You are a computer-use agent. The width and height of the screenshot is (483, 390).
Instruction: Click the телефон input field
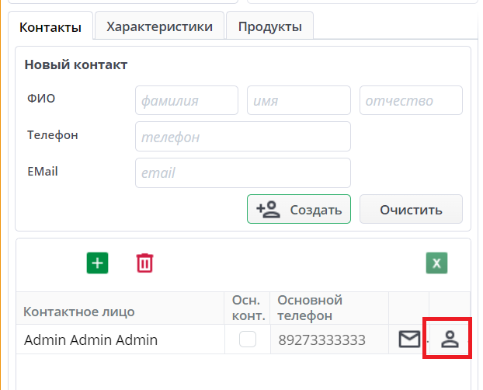click(242, 137)
